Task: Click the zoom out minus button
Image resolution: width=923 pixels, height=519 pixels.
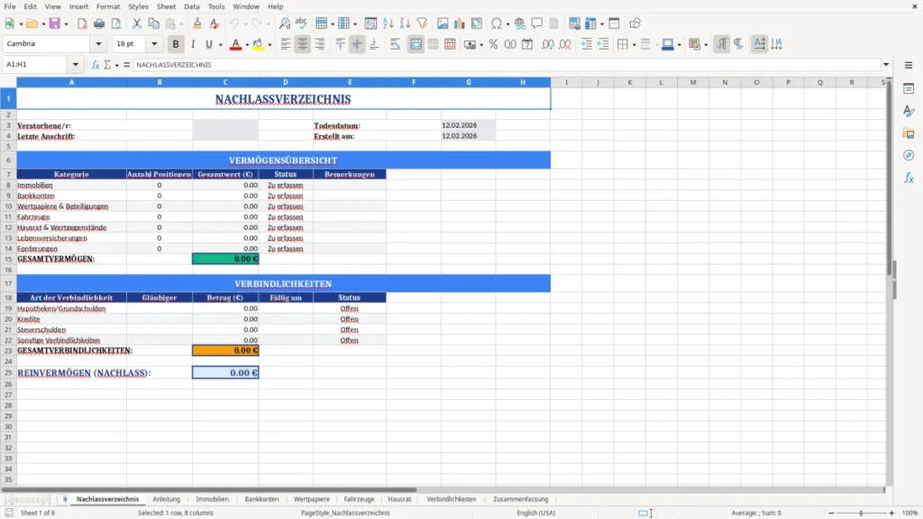Action: click(831, 513)
